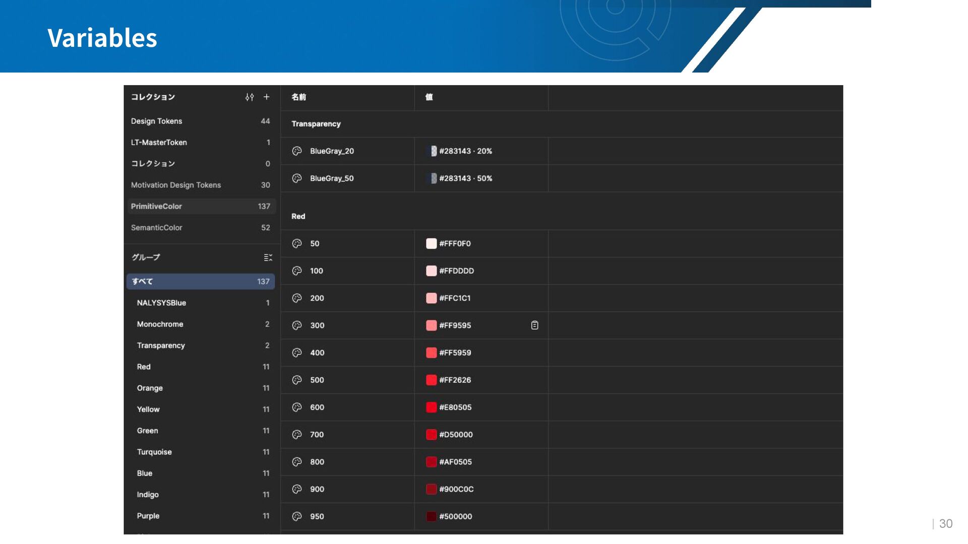Click the #FF2626 color swatch
The image size is (968, 544).
coord(431,380)
